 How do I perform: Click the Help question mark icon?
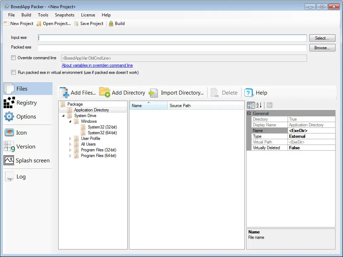(249, 93)
